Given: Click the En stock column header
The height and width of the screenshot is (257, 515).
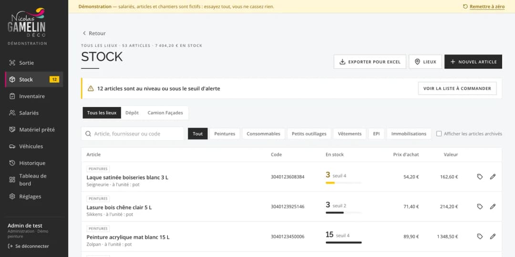Looking at the screenshot, I should click(335, 154).
